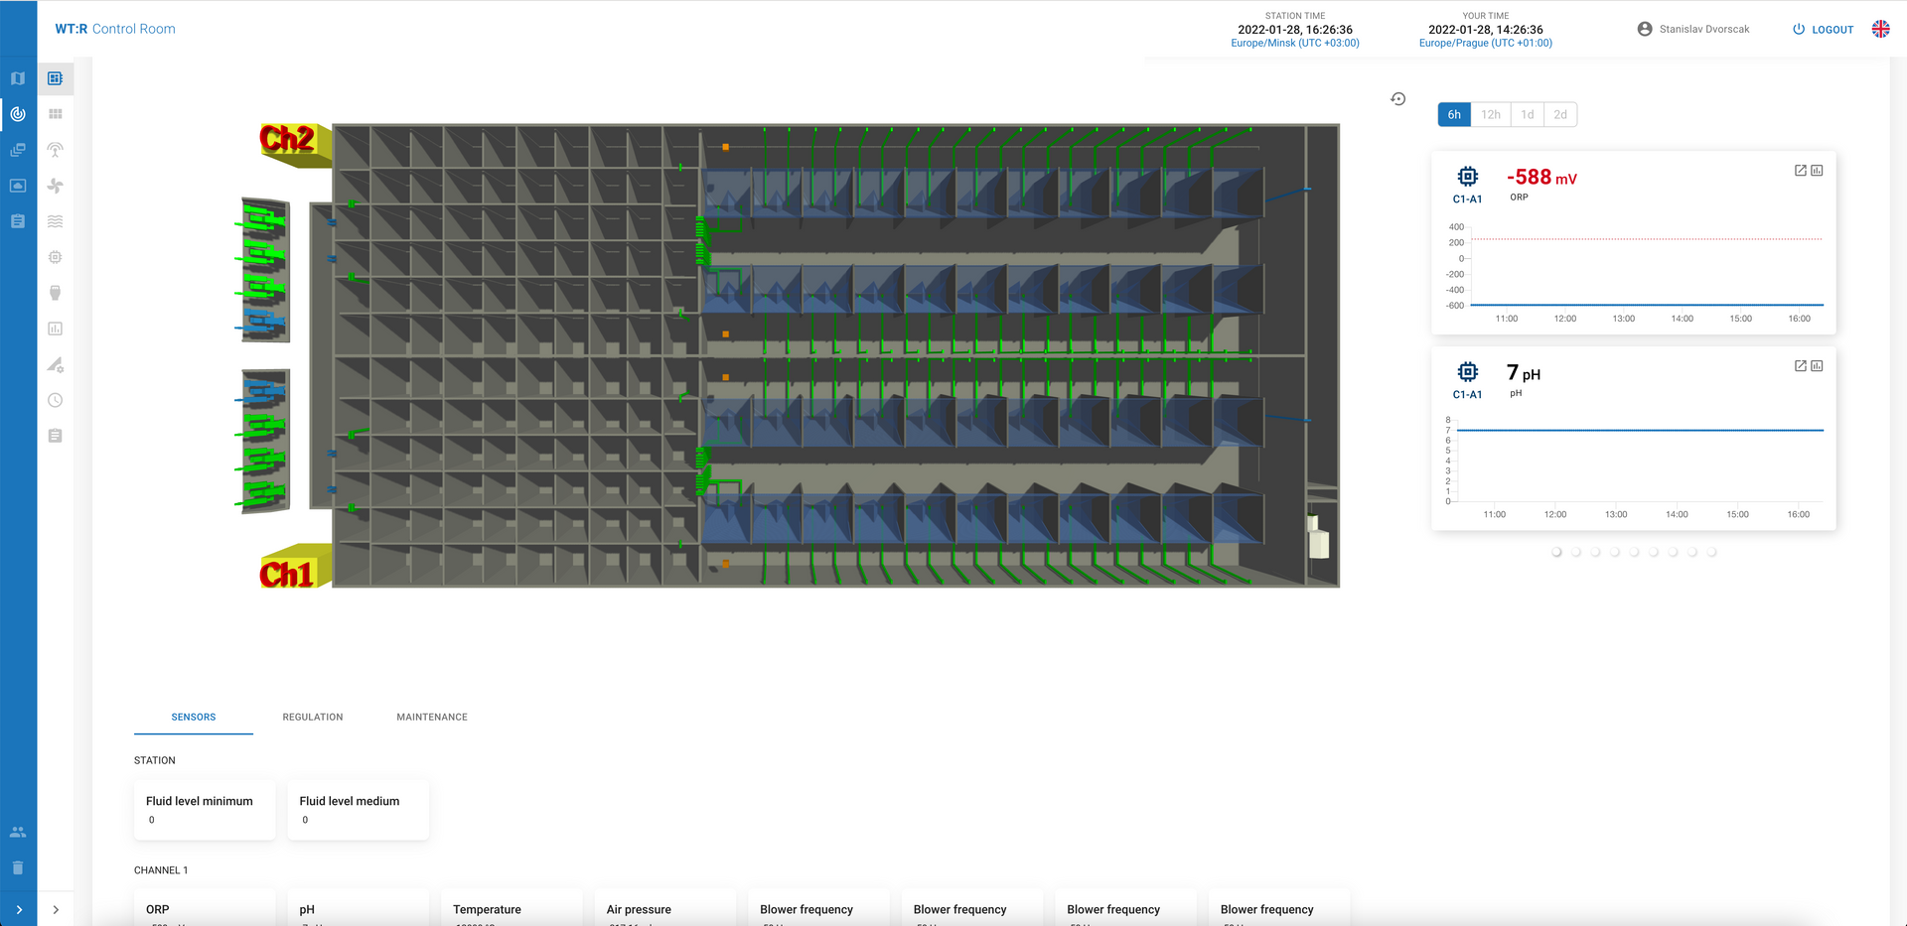Open the cloud image icon in blue sidebar
Image resolution: width=1907 pixels, height=926 pixels.
[18, 186]
